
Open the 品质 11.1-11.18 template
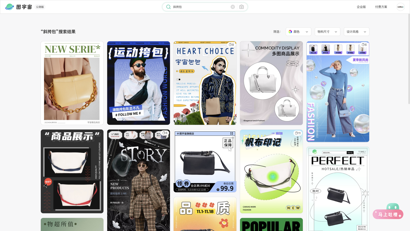pos(205,214)
